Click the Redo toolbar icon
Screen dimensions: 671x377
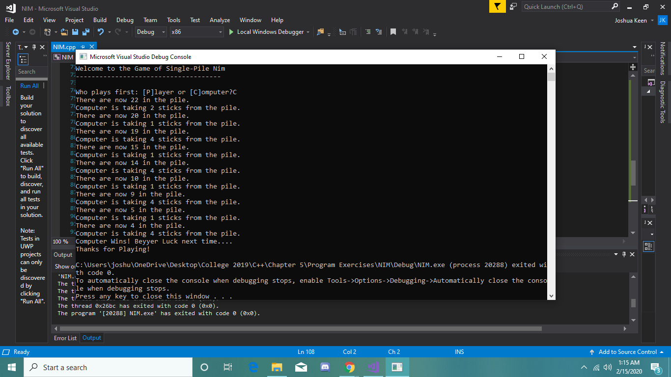pyautogui.click(x=118, y=32)
